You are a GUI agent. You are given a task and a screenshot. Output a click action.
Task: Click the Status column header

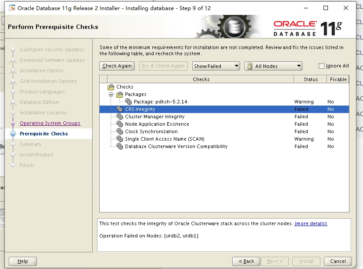(310, 79)
